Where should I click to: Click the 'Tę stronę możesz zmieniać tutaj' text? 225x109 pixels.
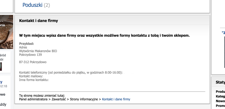(42, 95)
